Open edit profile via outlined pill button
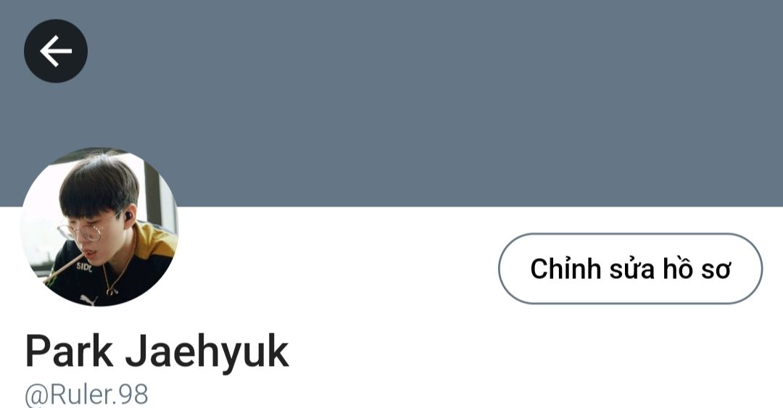 [630, 269]
